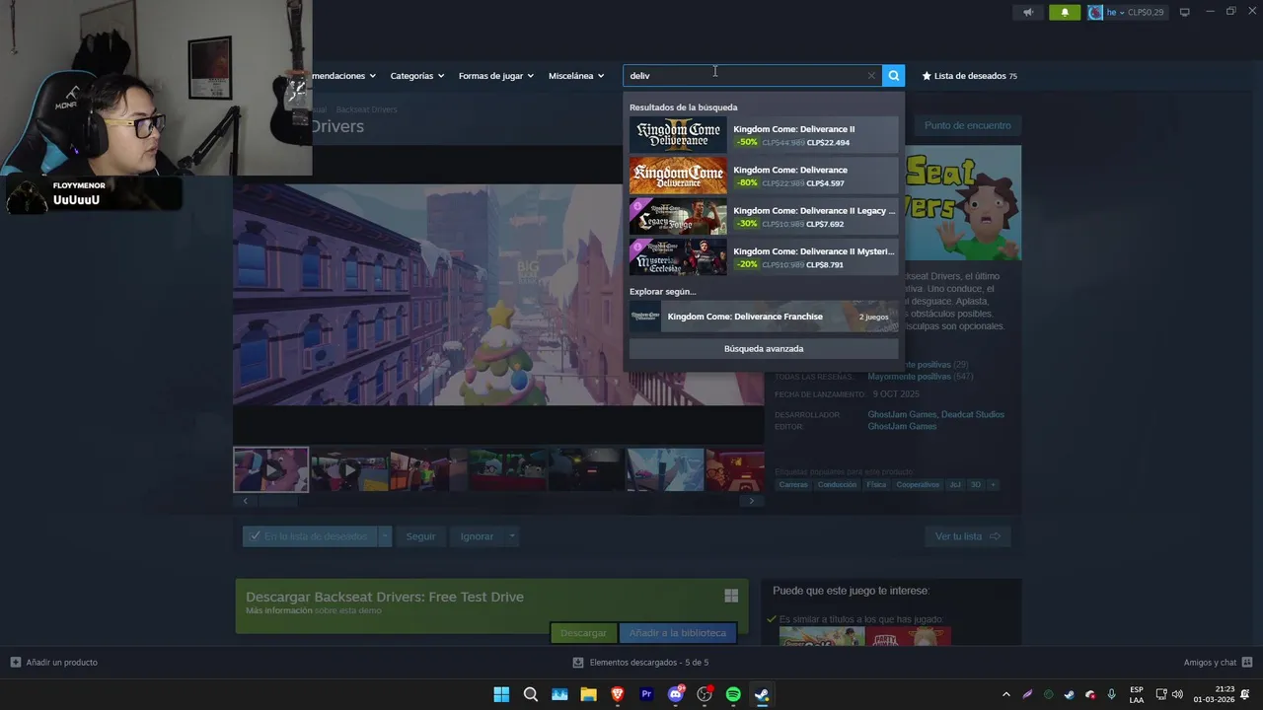Expand more tags with the plus button

tap(993, 485)
